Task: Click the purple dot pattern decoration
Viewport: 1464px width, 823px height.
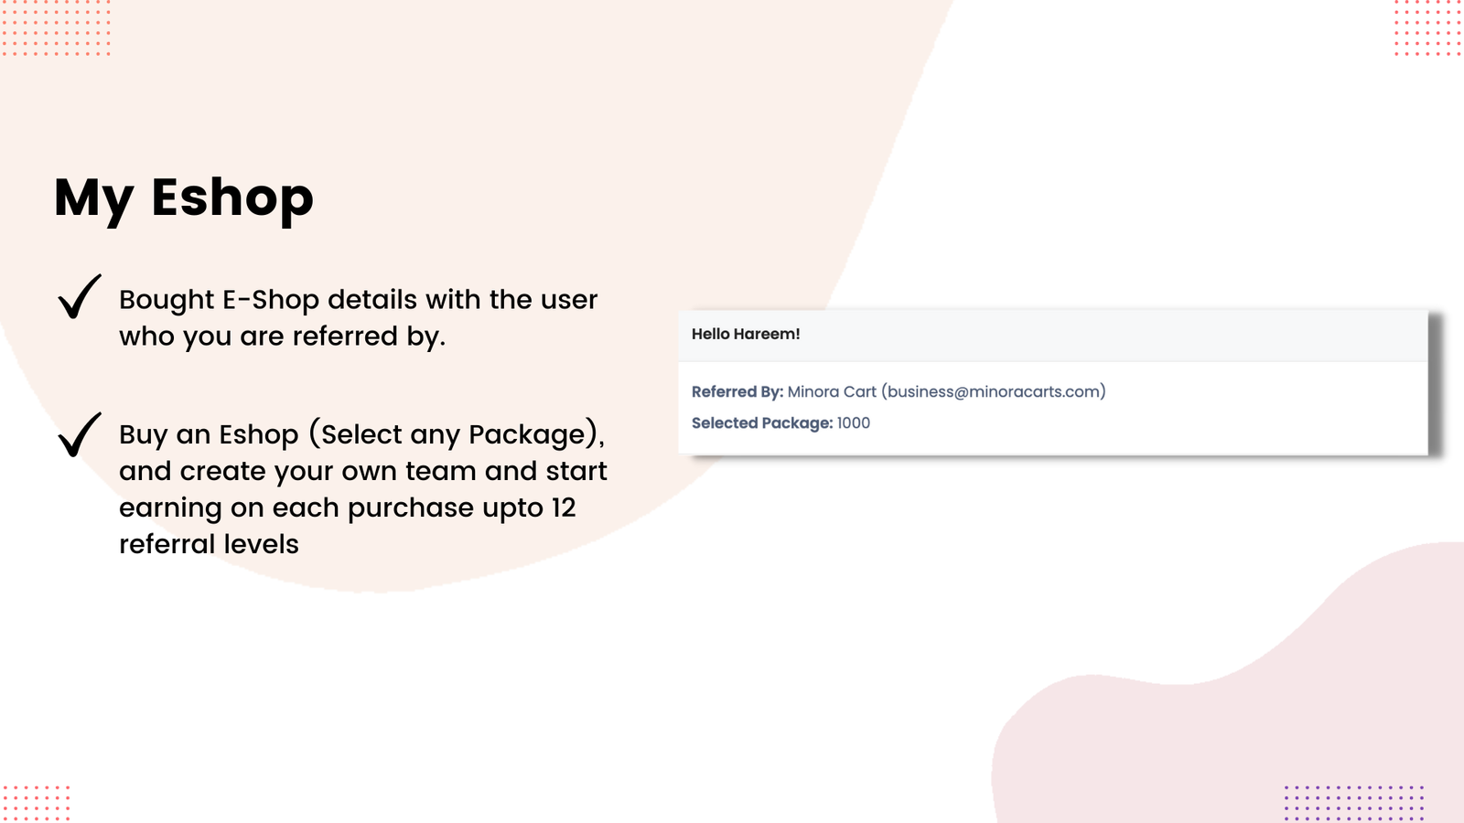Action: (x=1354, y=802)
